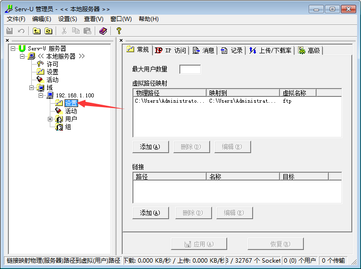Click the yellow question mark toolbar icon

point(119,31)
